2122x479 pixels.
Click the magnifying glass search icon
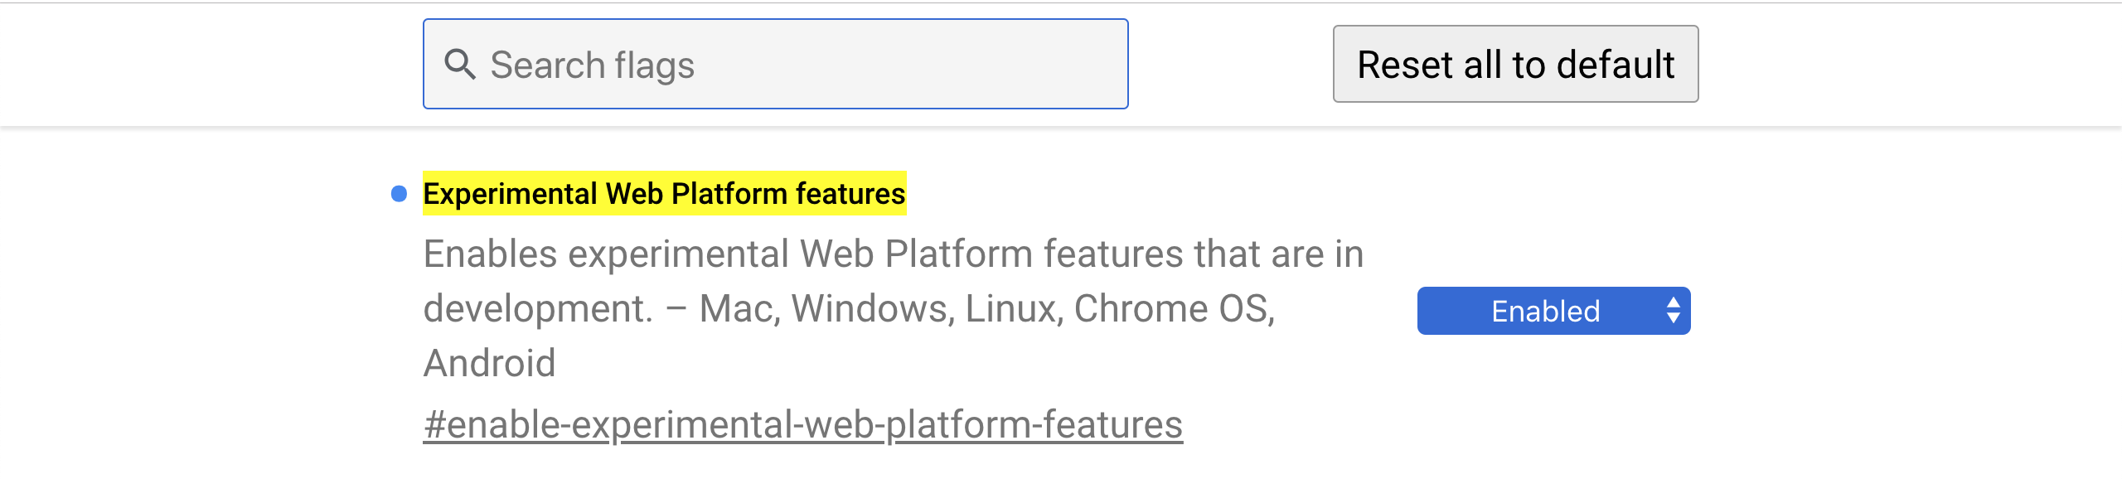(460, 64)
